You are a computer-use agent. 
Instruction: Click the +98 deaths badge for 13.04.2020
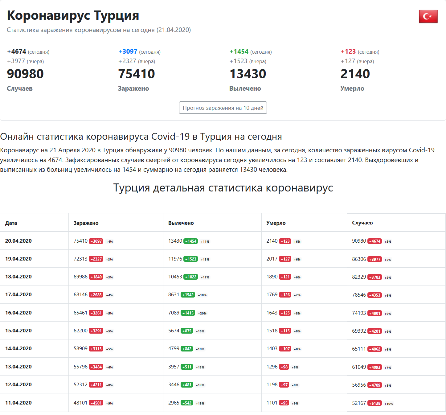[284, 367]
